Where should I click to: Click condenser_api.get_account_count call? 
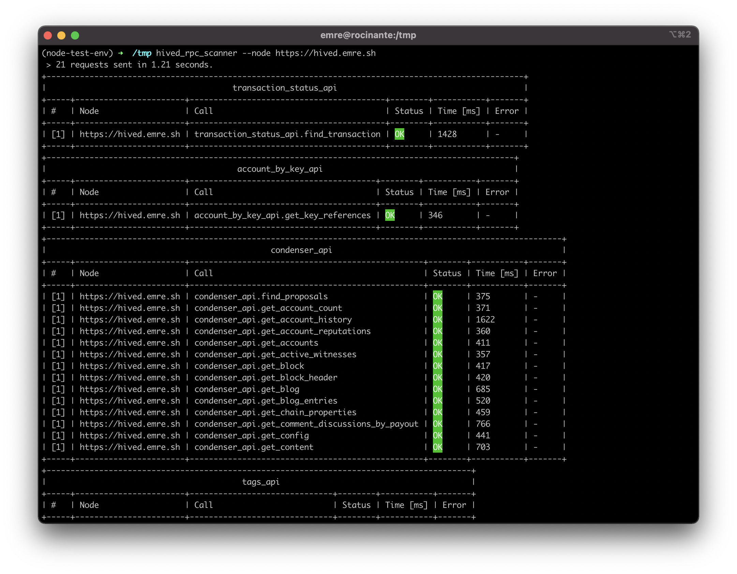pos(268,308)
